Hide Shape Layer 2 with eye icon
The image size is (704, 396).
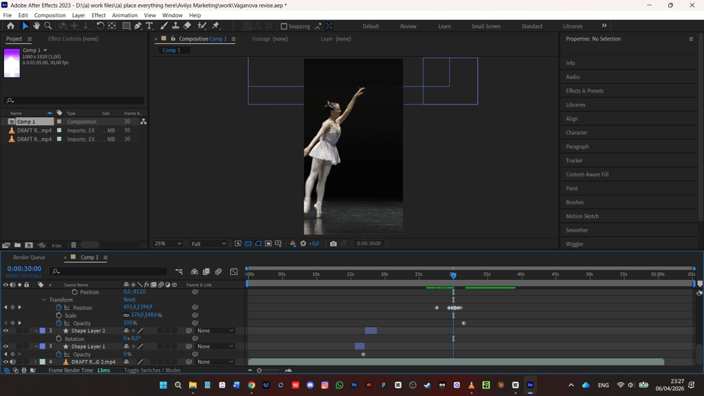5,331
